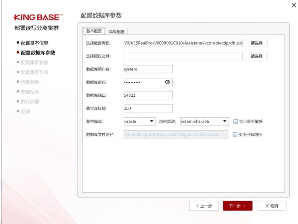
Task: Click the 数据库端口 field showing 54321
Action: point(148,95)
